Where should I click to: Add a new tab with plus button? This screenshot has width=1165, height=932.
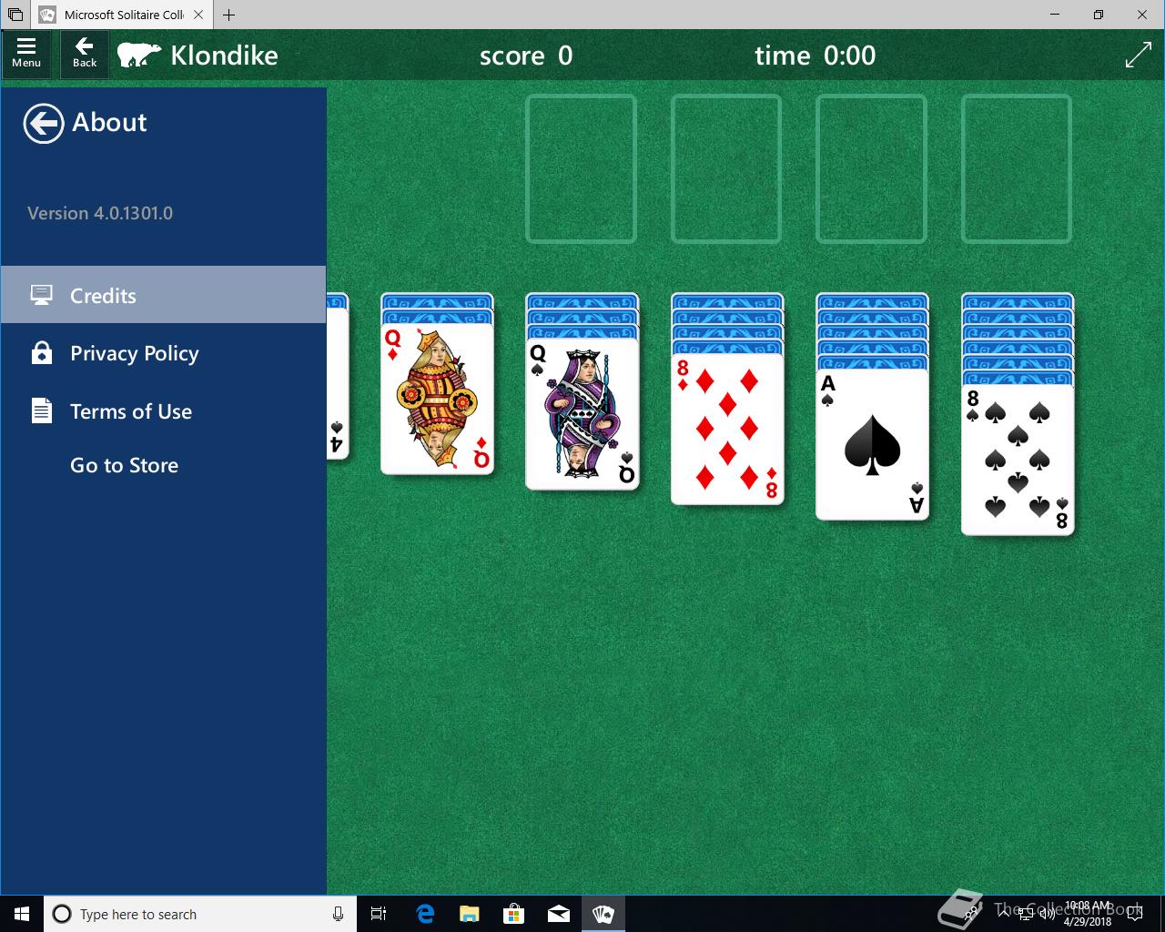[228, 15]
